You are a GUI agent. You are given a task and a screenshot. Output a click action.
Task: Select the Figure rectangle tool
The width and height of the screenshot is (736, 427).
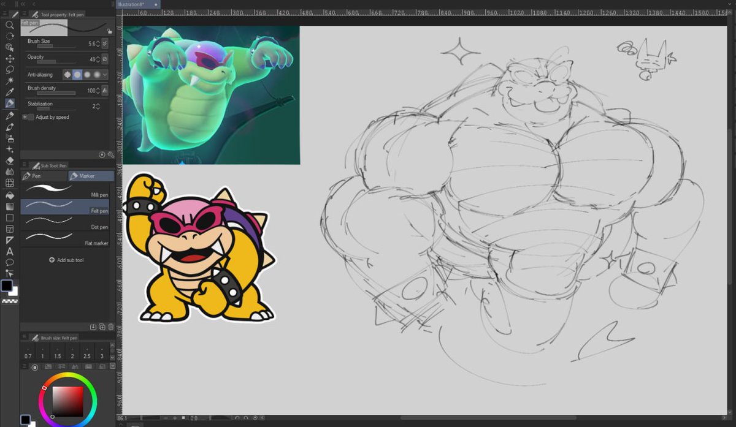pos(10,217)
